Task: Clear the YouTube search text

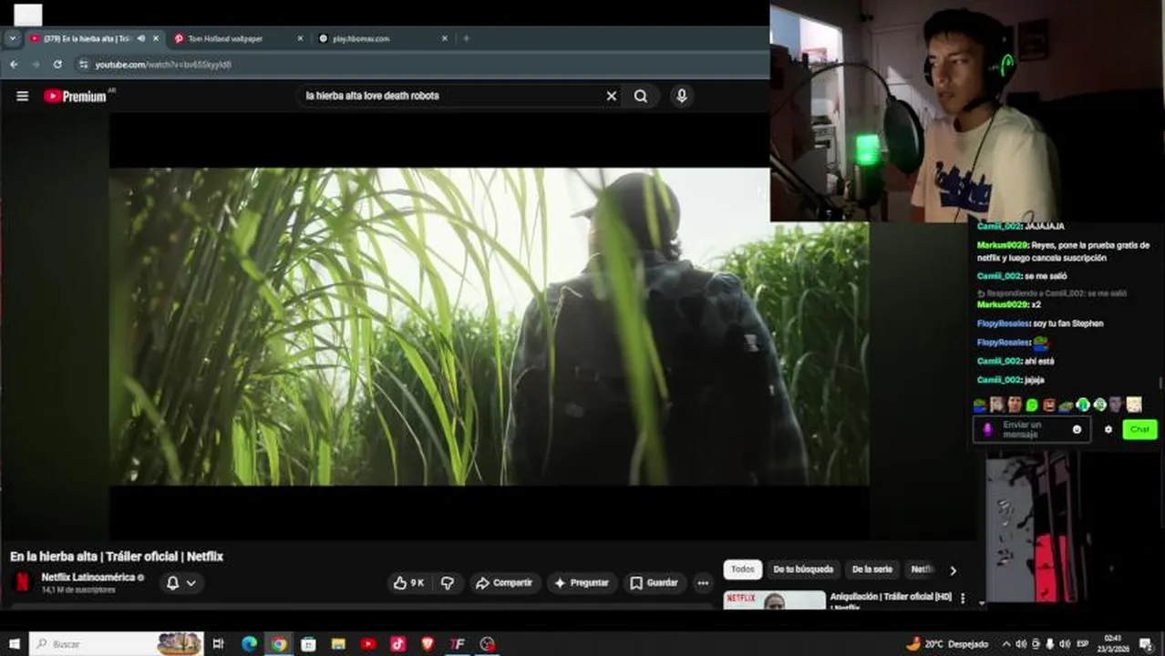Action: tap(612, 96)
